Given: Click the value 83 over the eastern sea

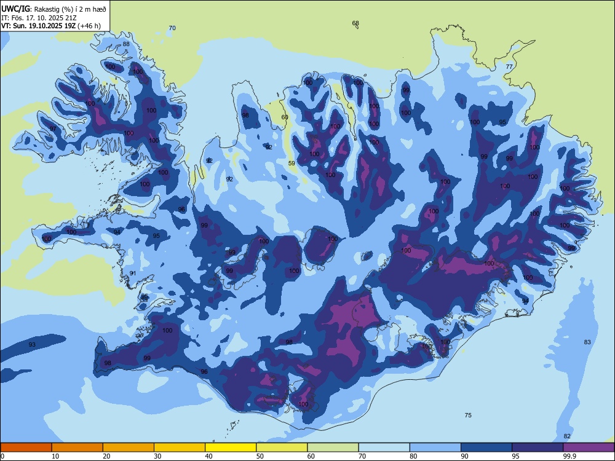Looking at the screenshot, I should point(587,342).
